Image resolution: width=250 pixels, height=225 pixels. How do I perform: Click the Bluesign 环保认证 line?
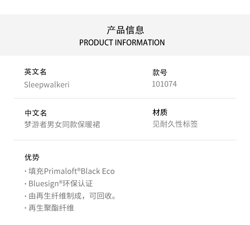point(60,183)
